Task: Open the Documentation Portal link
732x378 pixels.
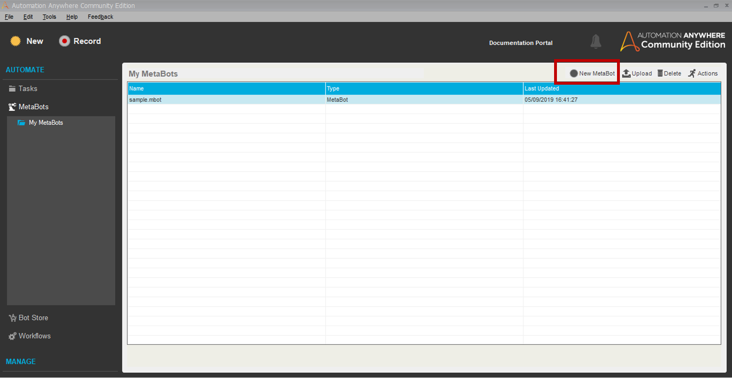Action: (520, 43)
